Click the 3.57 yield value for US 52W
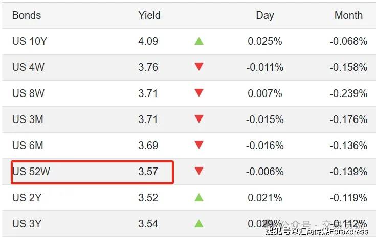This screenshot has width=376, height=240. pyautogui.click(x=148, y=172)
